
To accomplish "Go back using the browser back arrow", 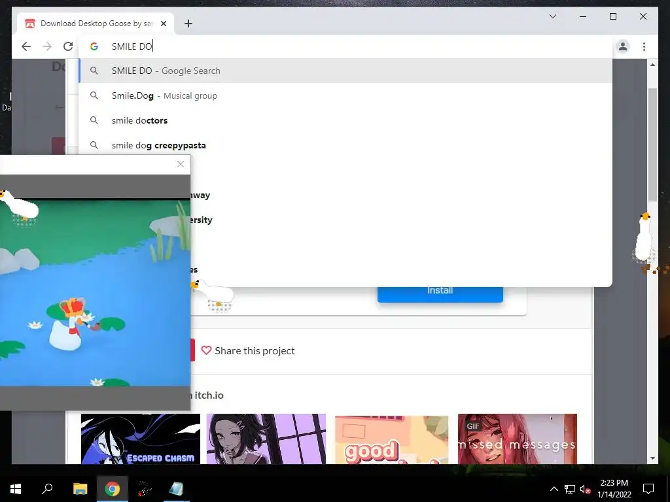I will click(x=26, y=46).
